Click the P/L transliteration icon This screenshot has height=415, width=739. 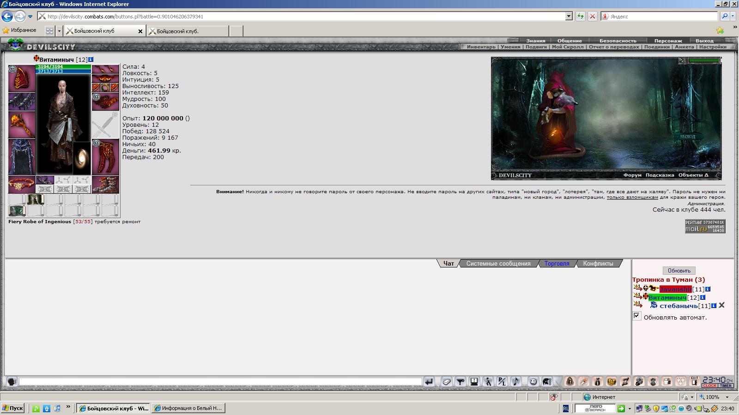coord(502,382)
